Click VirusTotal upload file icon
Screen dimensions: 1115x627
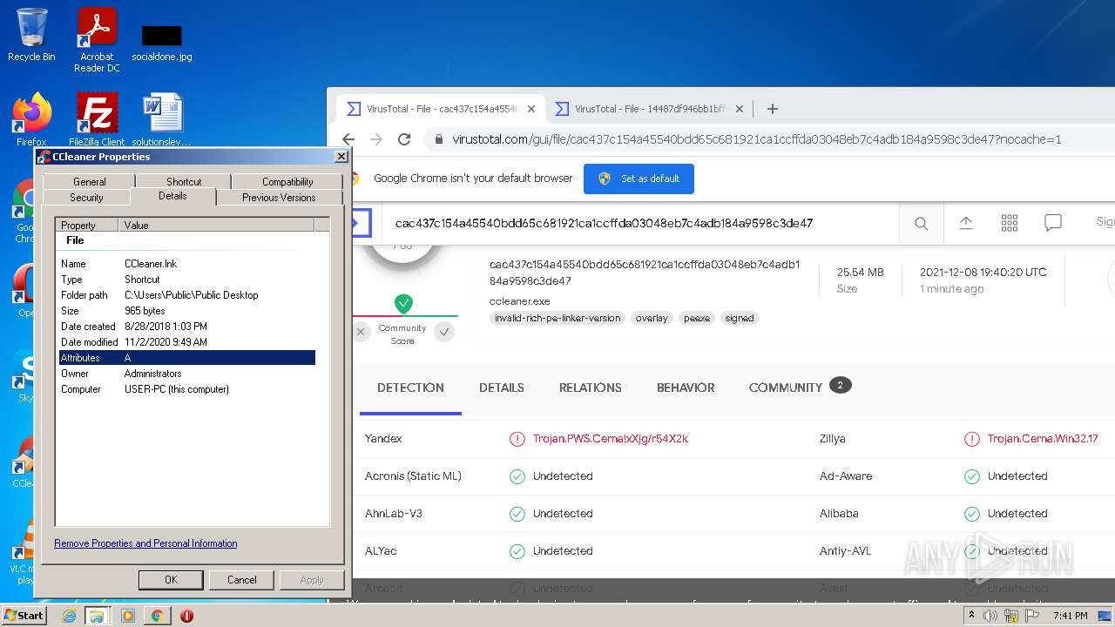click(x=965, y=223)
